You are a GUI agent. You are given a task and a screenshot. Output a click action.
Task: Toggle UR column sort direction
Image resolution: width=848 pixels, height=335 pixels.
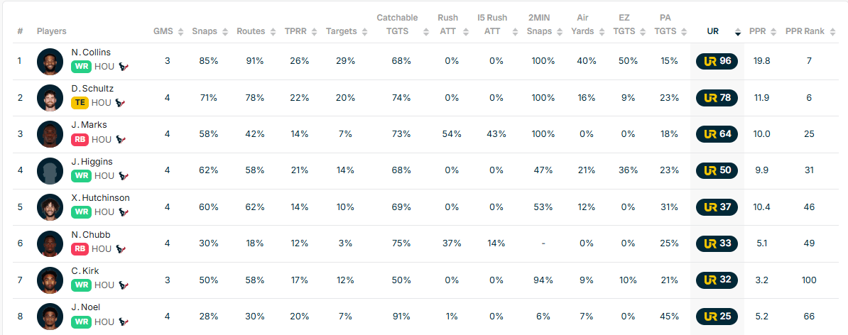click(738, 32)
